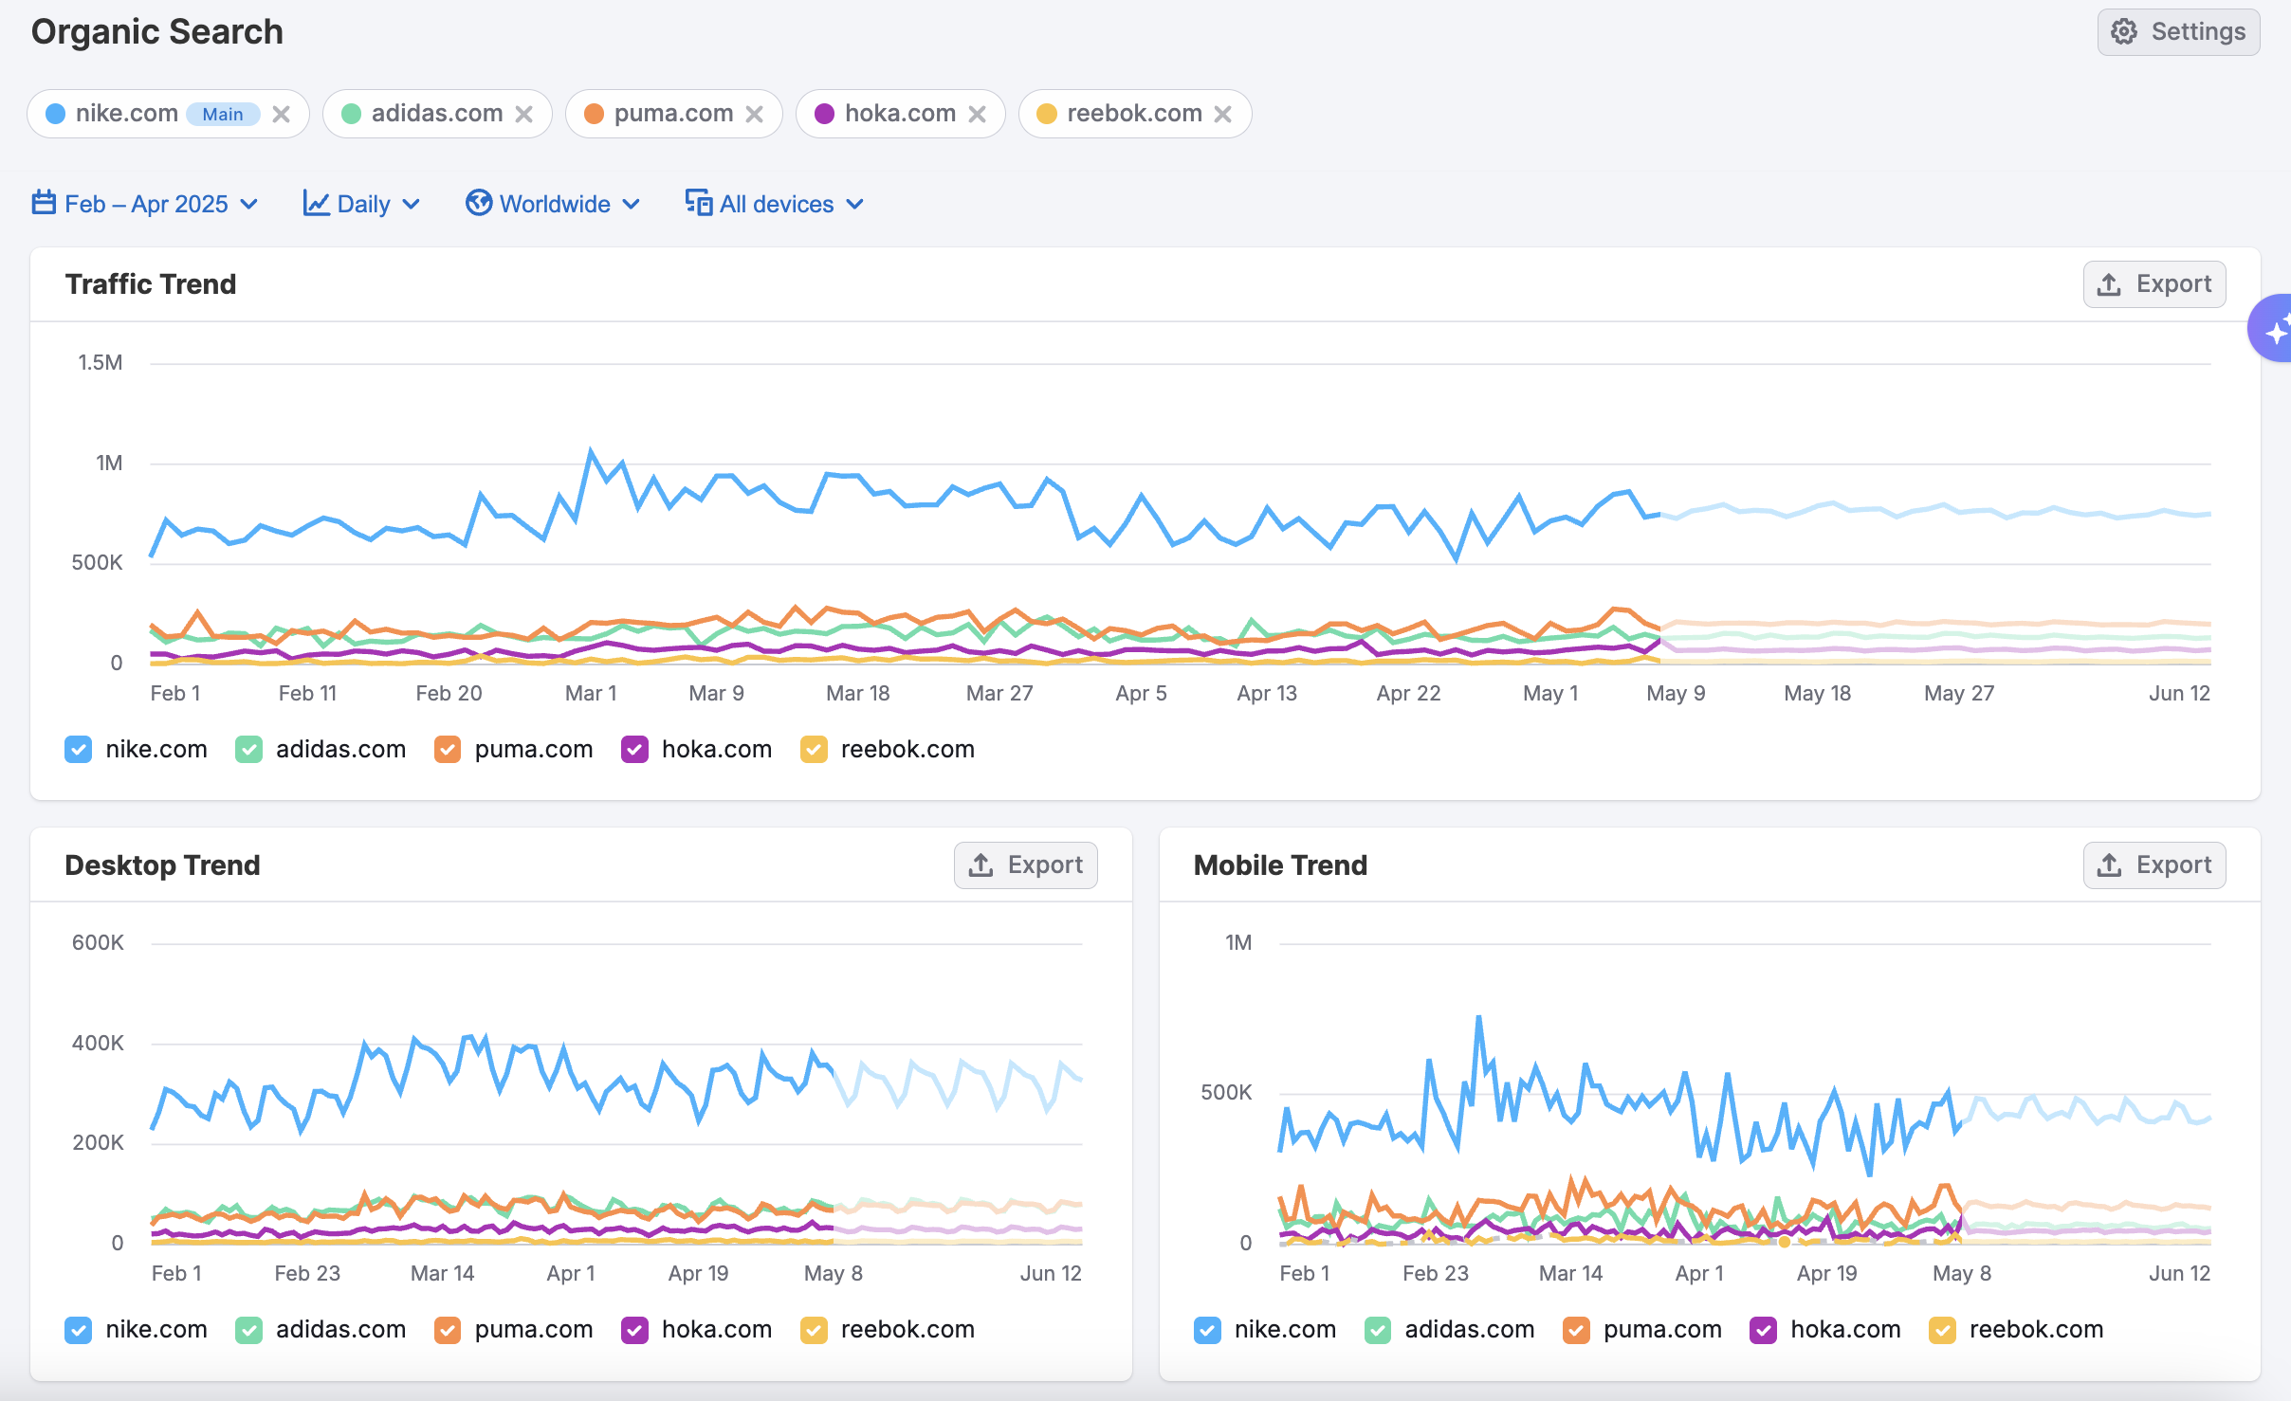Click the calendar icon beside Feb – Apr 2025
Viewport: 2291px width, 1401px height.
pos(44,203)
